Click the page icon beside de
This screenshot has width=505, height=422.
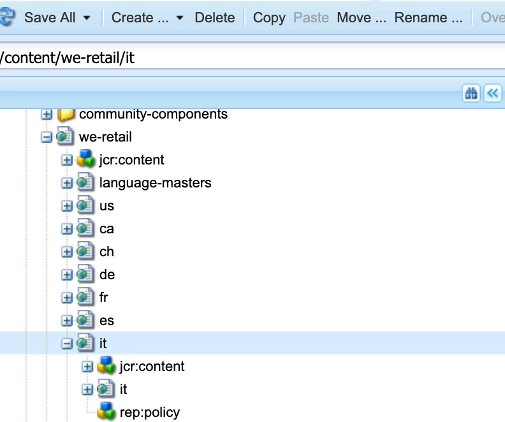(x=85, y=274)
